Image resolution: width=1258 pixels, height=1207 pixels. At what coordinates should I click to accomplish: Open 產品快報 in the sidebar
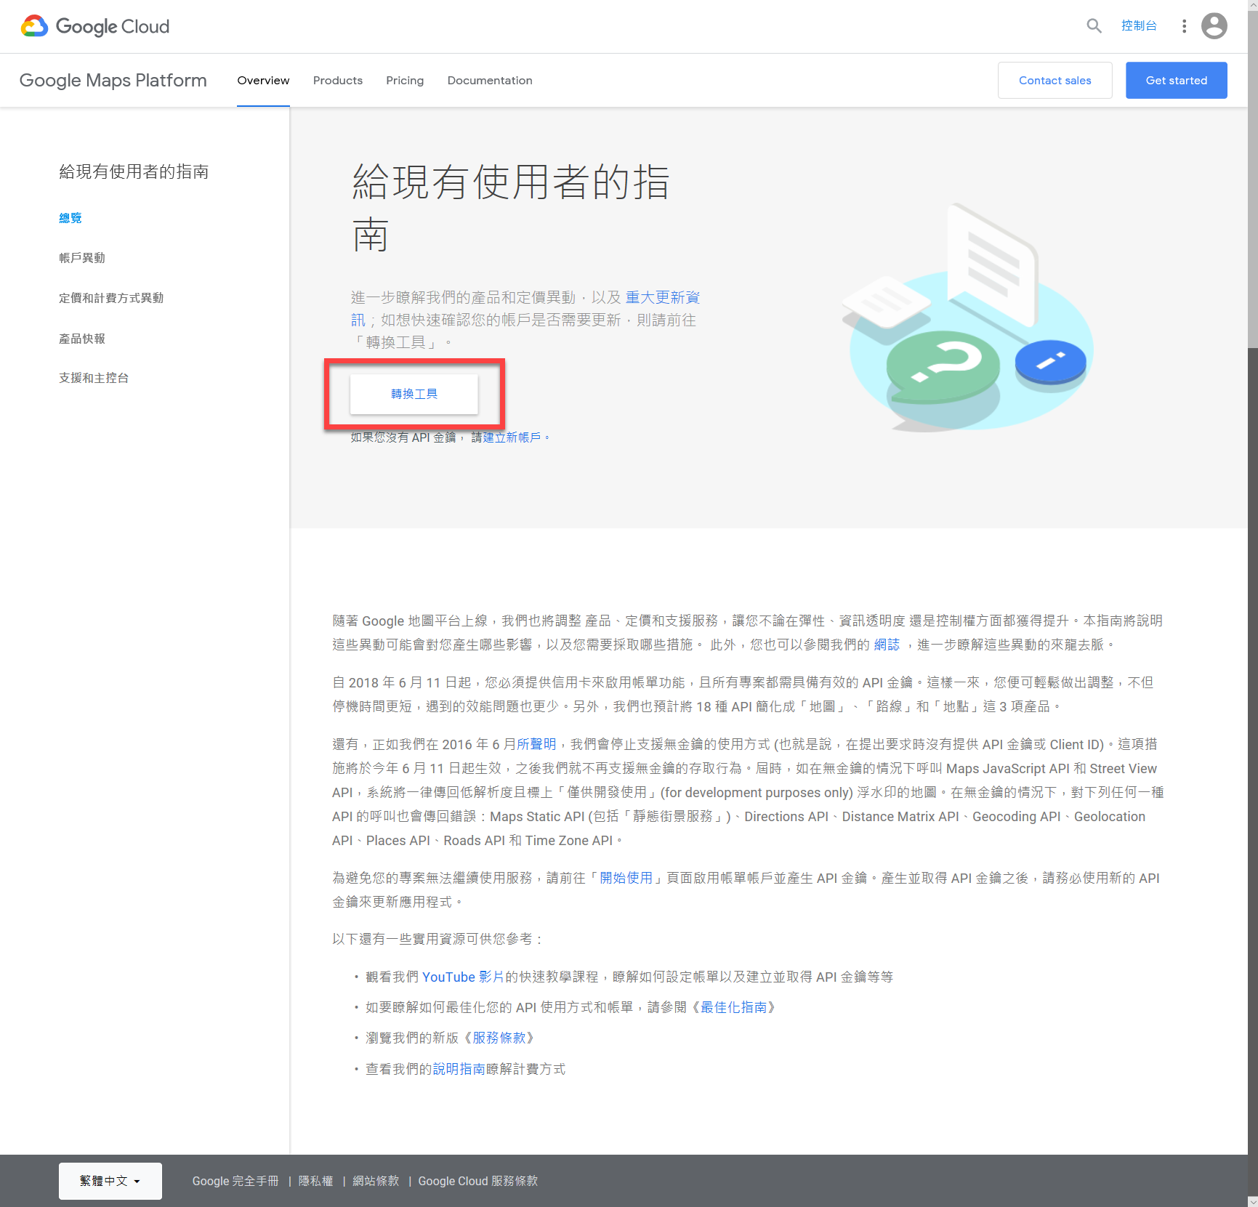tap(82, 339)
